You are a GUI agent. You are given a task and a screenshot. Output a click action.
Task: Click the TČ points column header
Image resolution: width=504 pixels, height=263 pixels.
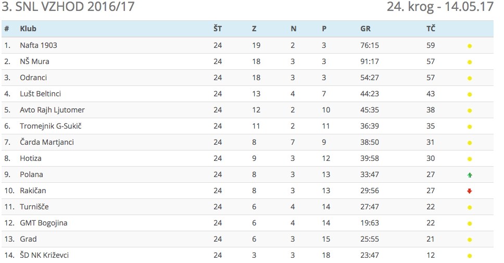pyautogui.click(x=431, y=29)
